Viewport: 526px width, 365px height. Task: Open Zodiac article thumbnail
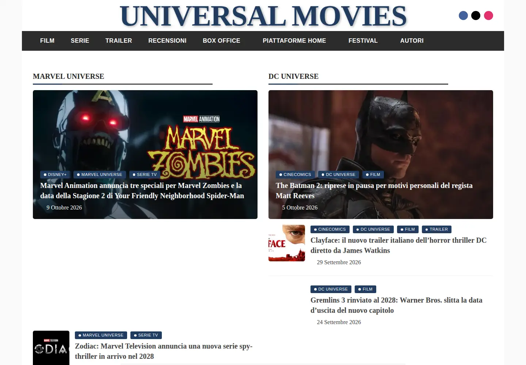[x=51, y=348]
